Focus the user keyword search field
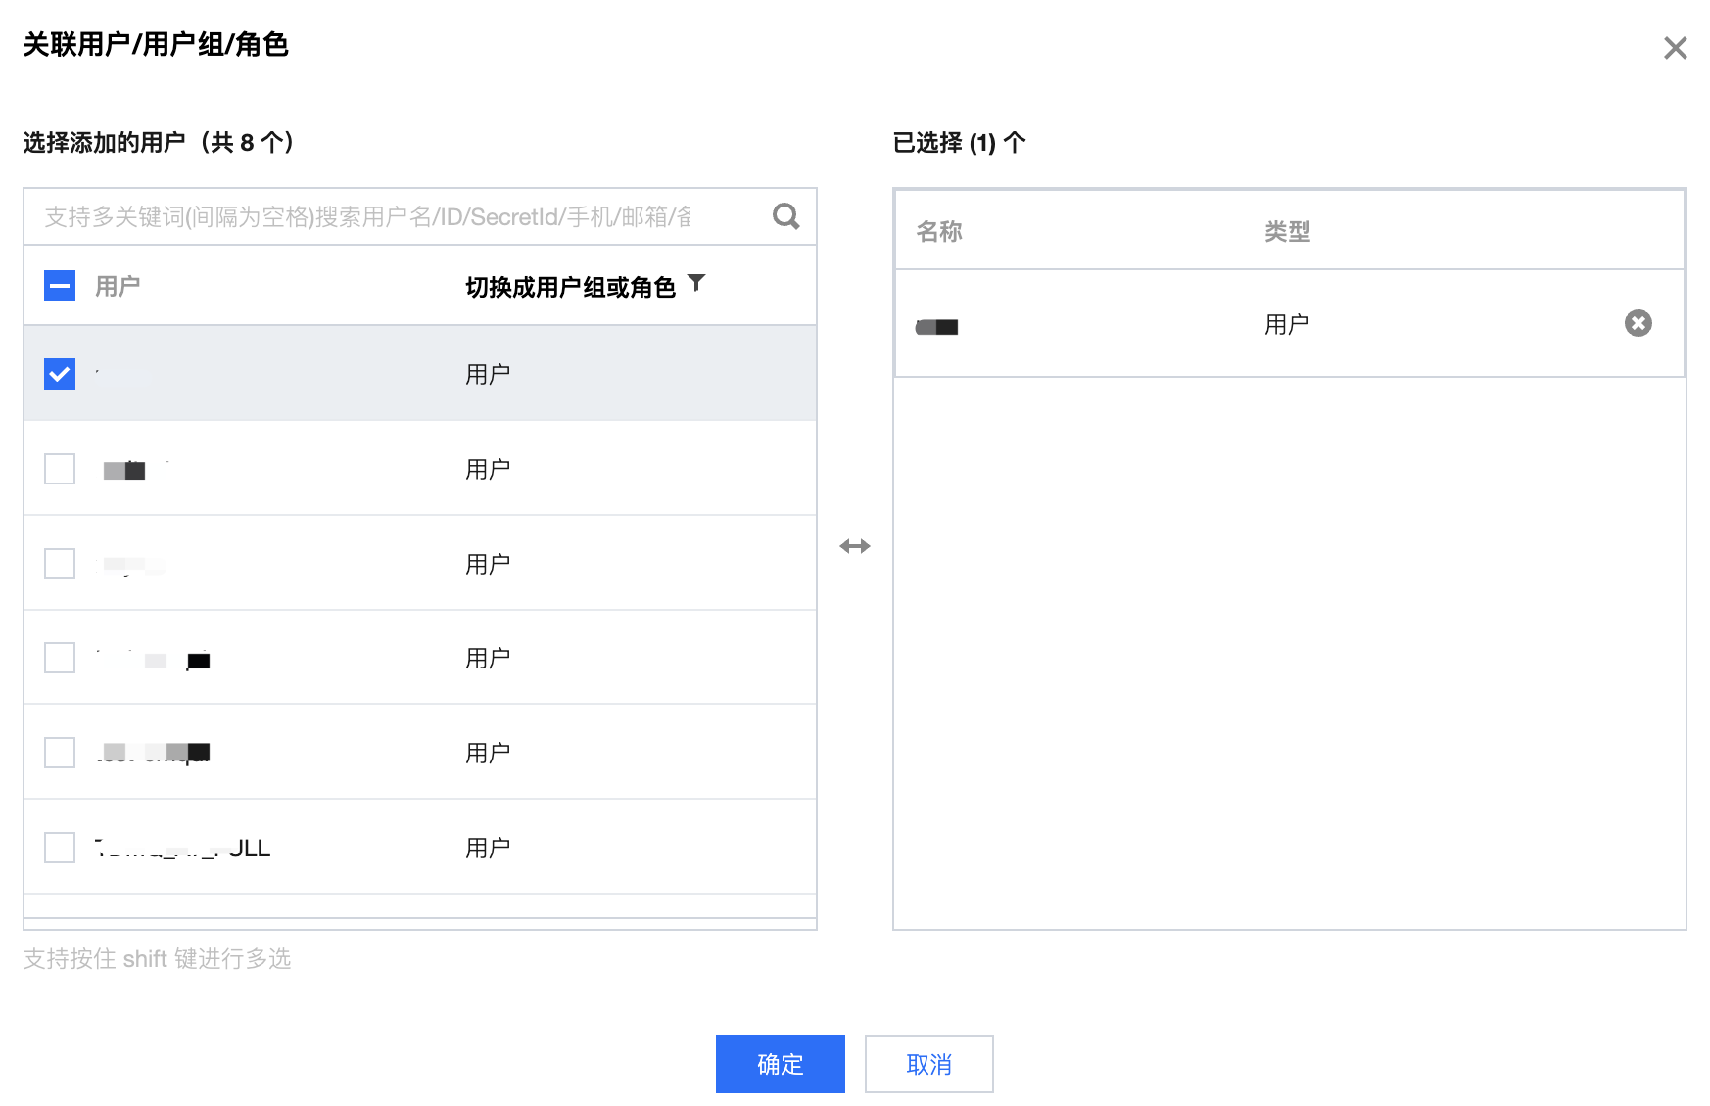This screenshot has width=1710, height=1106. (392, 216)
